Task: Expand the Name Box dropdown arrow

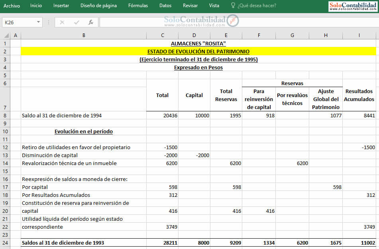Action: (x=38, y=22)
